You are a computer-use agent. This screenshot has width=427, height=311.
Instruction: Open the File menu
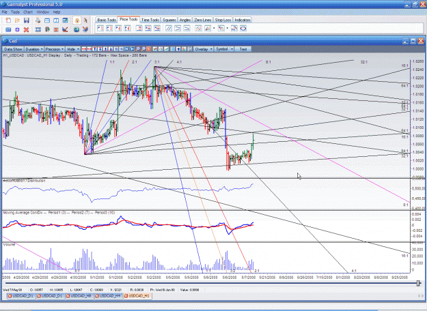click(4, 12)
